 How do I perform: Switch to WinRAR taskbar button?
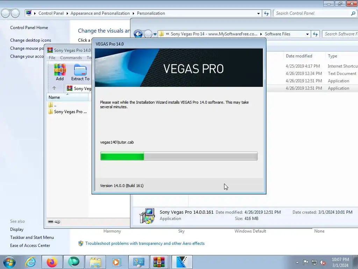[x=159, y=262]
